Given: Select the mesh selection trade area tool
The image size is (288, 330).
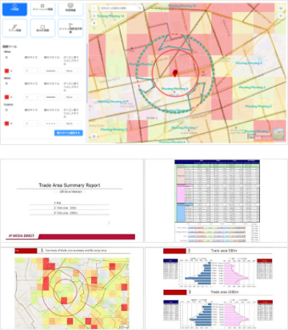Looking at the screenshot, I should (x=70, y=28).
